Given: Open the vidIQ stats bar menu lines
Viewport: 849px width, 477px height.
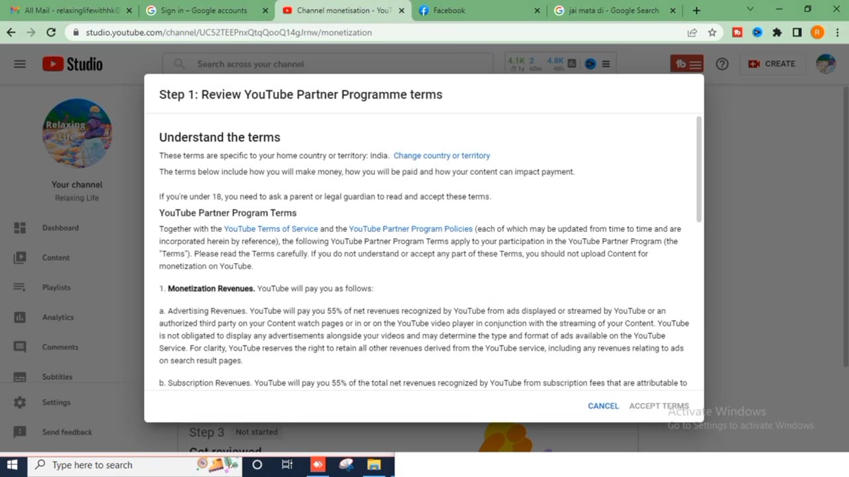Looking at the screenshot, I should (x=606, y=64).
